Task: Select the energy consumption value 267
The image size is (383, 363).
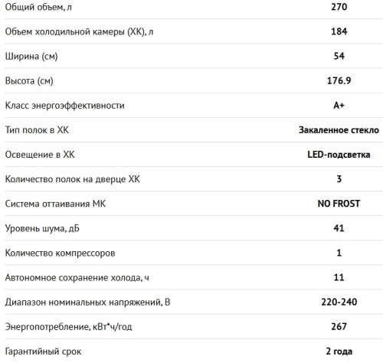Action: (x=339, y=326)
